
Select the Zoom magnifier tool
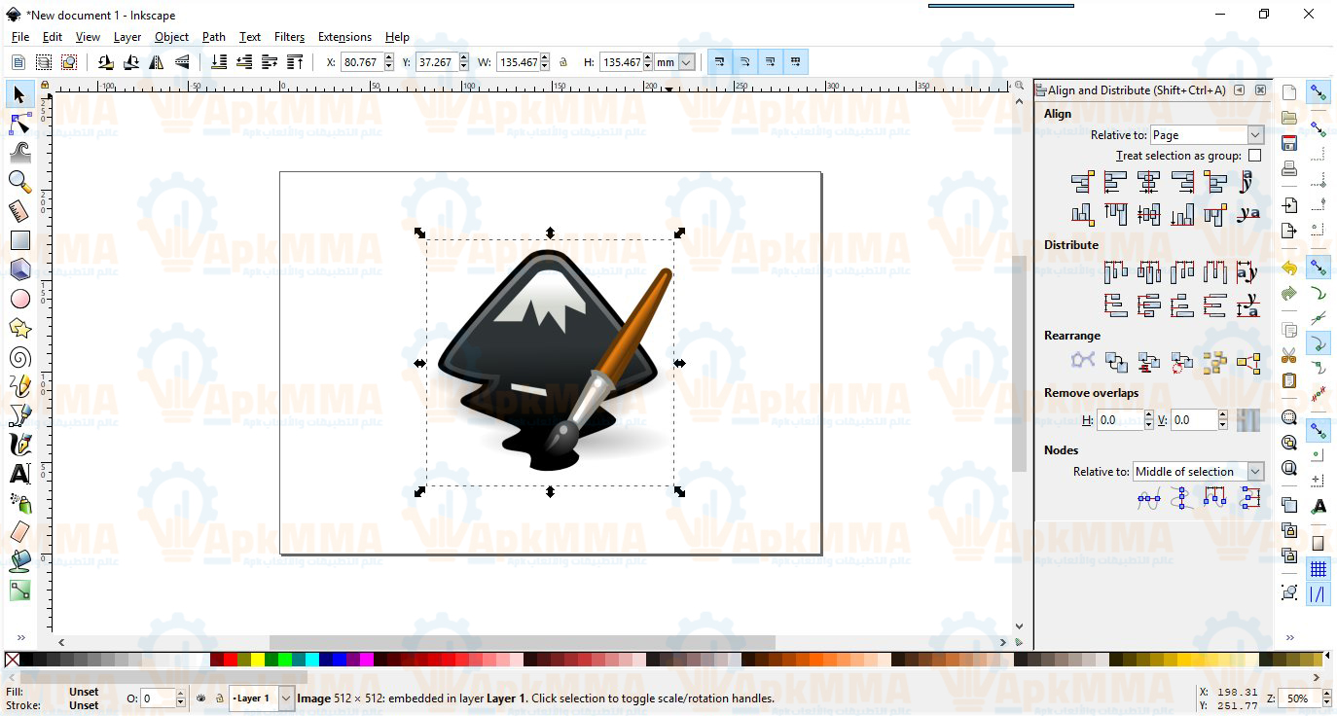[x=19, y=182]
